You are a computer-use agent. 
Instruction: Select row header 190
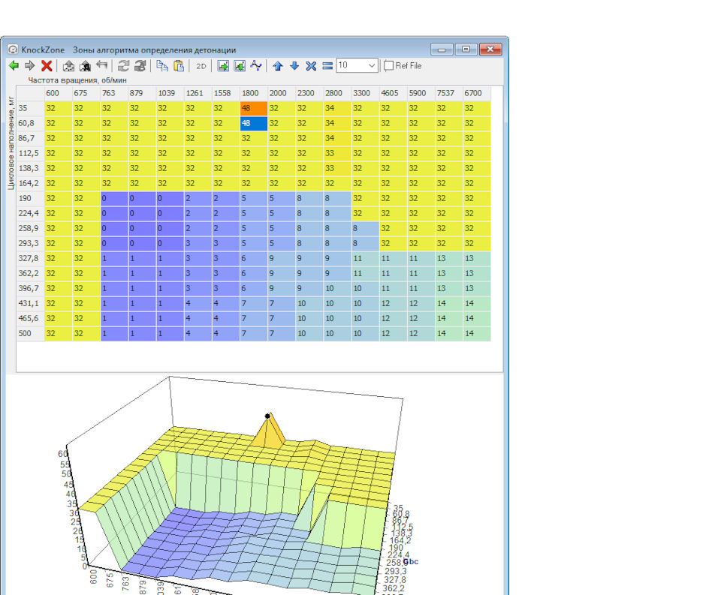click(30, 199)
